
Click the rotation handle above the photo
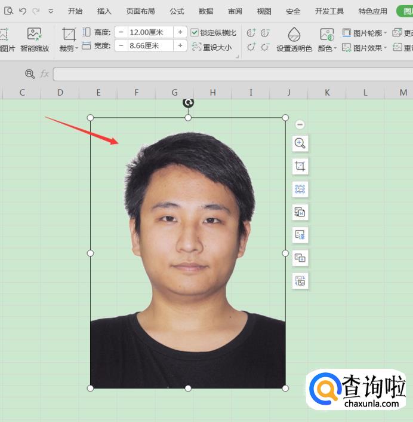coord(188,103)
